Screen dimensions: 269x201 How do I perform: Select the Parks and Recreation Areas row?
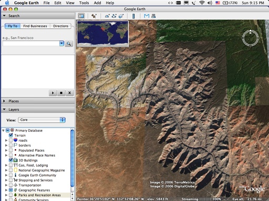[x=39, y=195]
